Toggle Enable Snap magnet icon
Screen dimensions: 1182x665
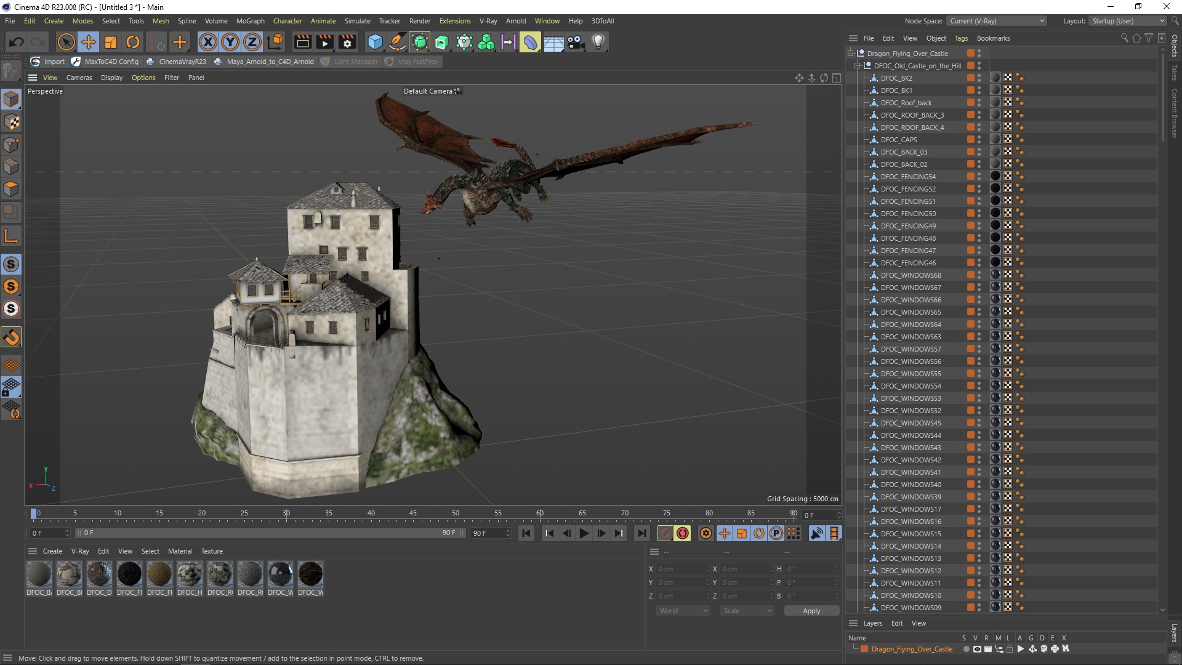click(11, 337)
